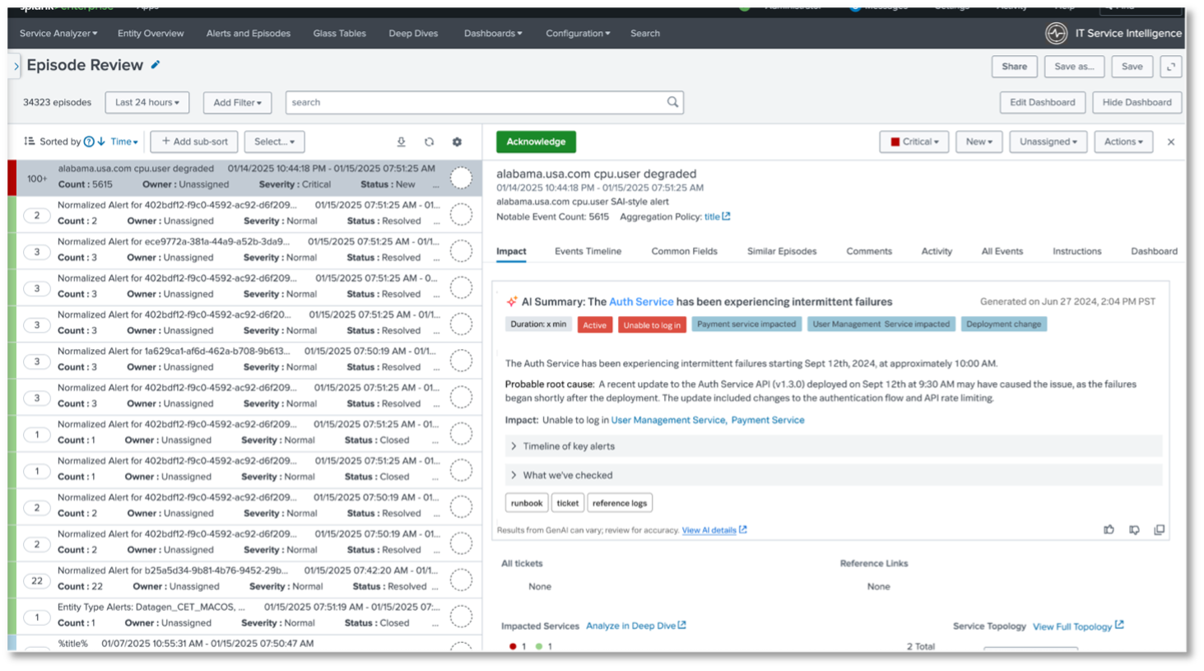Click the runbook button
Image resolution: width=1204 pixels, height=671 pixels.
tap(527, 503)
